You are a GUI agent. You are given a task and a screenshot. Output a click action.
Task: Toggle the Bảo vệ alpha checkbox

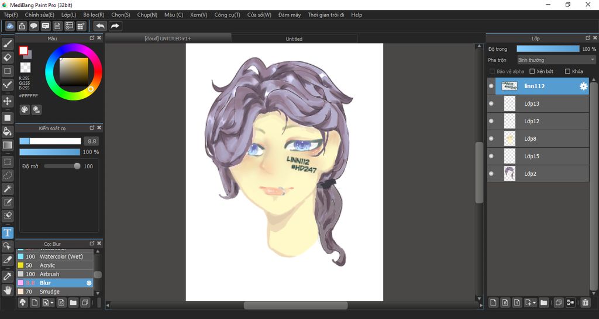tap(492, 71)
